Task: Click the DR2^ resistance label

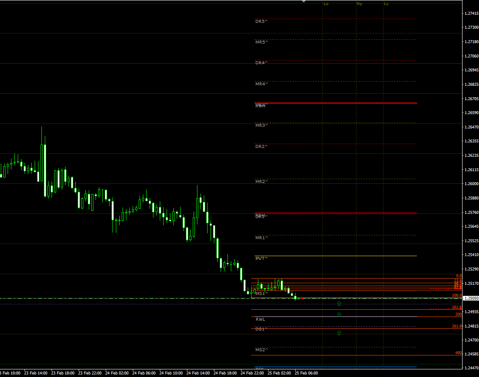Action: 261,146
